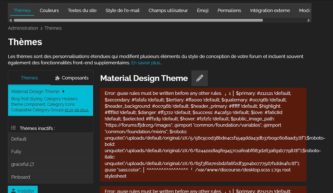Click the 'et 25 de plus' link

pos(77,110)
